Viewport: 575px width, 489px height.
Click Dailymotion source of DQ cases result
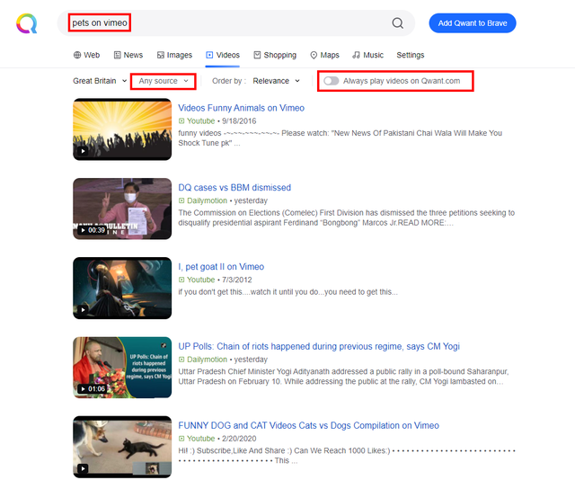(x=207, y=200)
